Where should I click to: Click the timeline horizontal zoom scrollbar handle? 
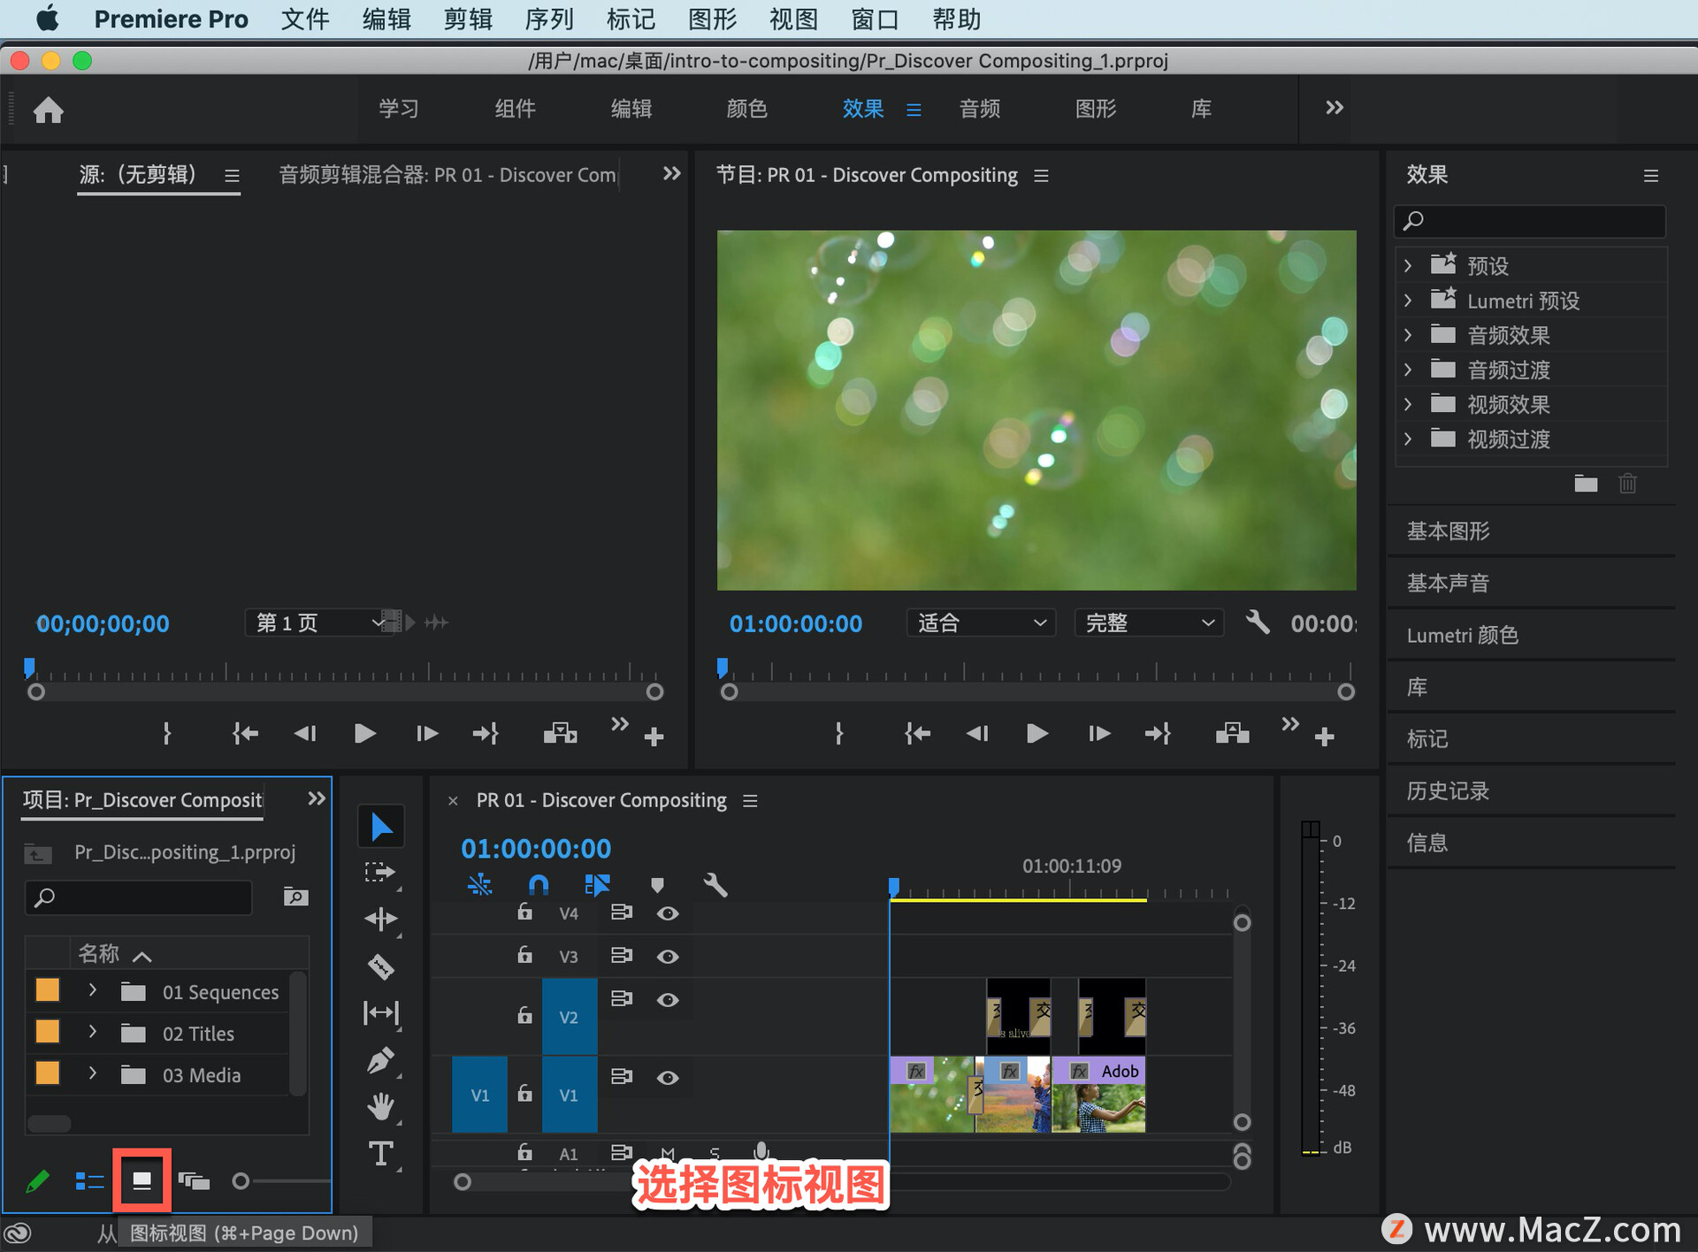click(462, 1182)
